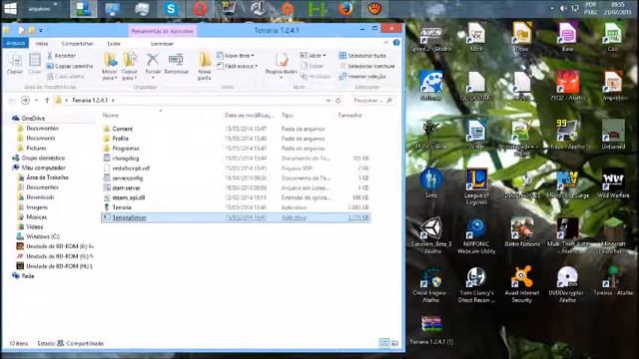Image resolution: width=639 pixels, height=359 pixels.
Task: Click Copiar caminho in the ribbon
Action: (70, 66)
